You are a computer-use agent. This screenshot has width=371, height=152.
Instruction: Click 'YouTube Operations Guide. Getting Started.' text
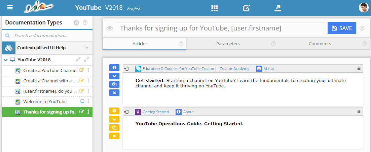(x=189, y=124)
